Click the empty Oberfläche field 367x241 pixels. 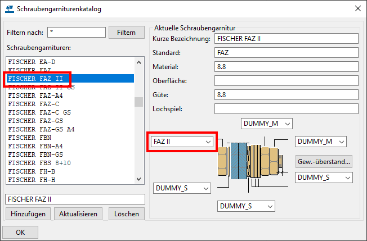287,80
